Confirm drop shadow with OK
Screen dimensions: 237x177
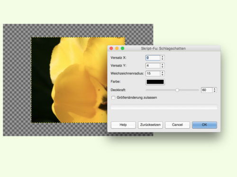pyautogui.click(x=205, y=125)
